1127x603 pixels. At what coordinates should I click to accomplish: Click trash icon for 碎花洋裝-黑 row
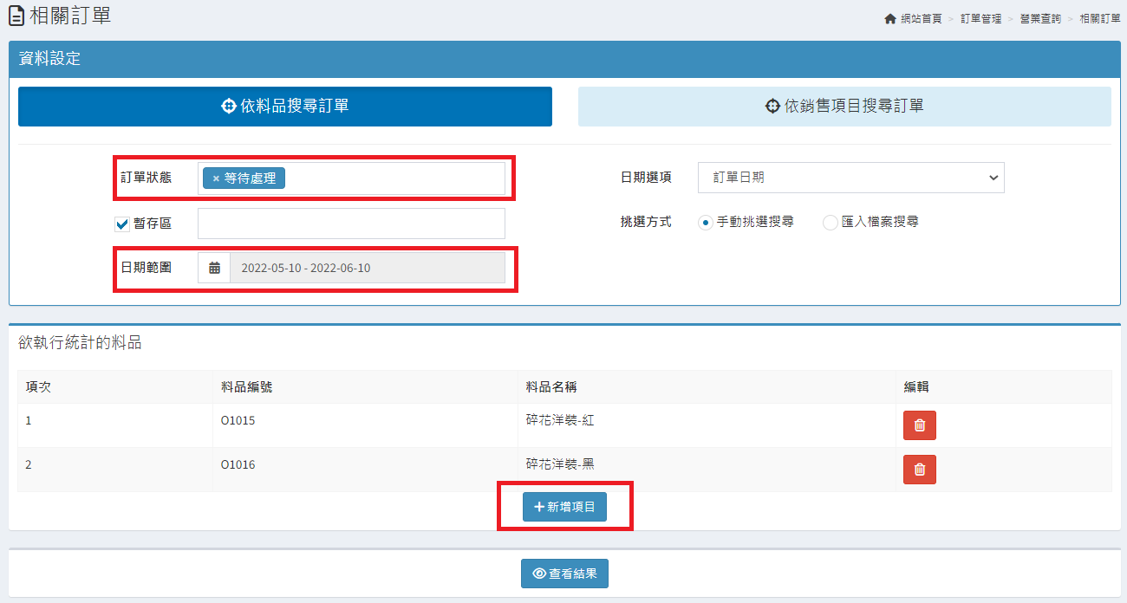(920, 470)
